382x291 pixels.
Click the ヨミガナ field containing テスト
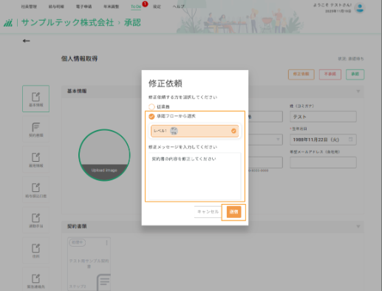tap(323, 117)
